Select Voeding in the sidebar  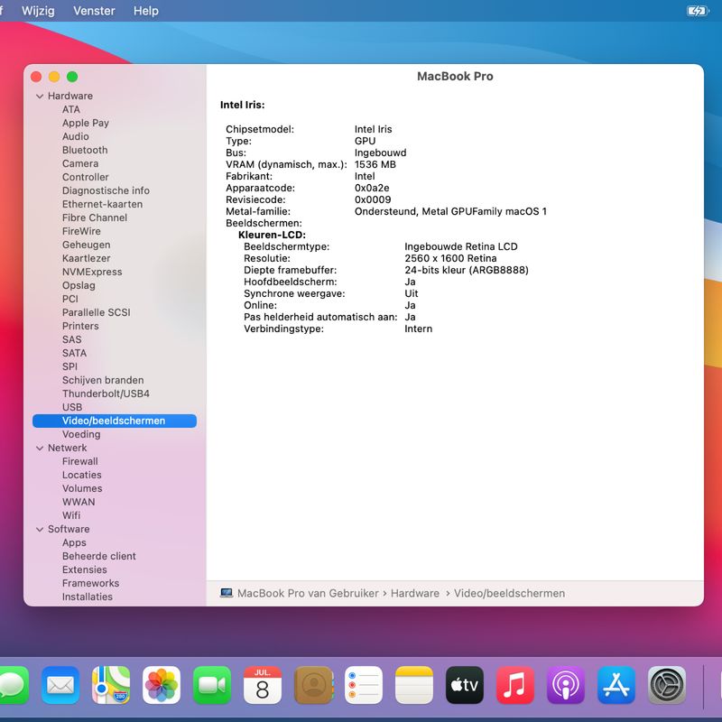click(81, 434)
